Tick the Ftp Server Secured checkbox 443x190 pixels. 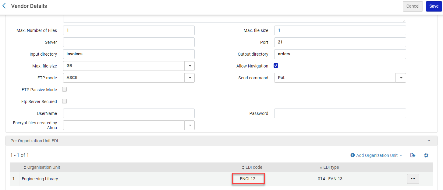[65, 101]
